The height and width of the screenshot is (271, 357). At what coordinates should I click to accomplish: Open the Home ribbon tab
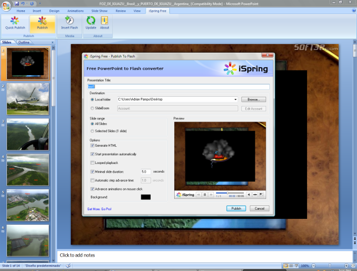pyautogui.click(x=21, y=11)
